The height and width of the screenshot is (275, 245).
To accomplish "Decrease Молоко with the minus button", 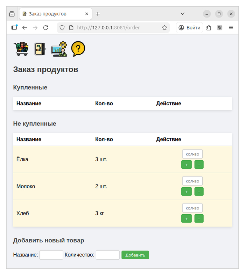I will (199, 192).
